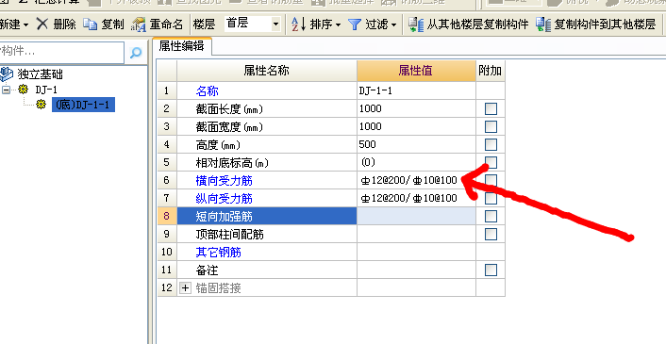Toggle 附加 checkbox for 备注
666x344 pixels.
(491, 270)
